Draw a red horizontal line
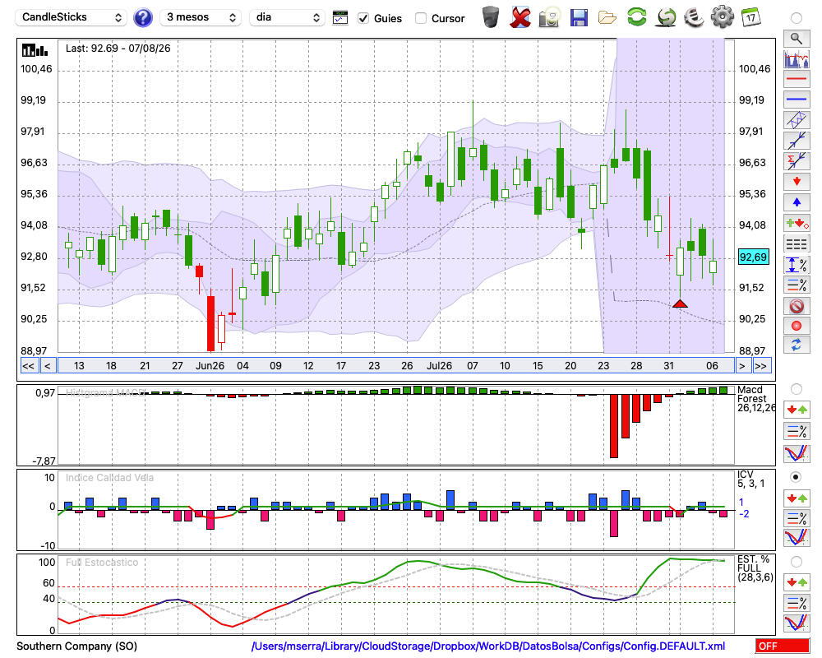 797,79
